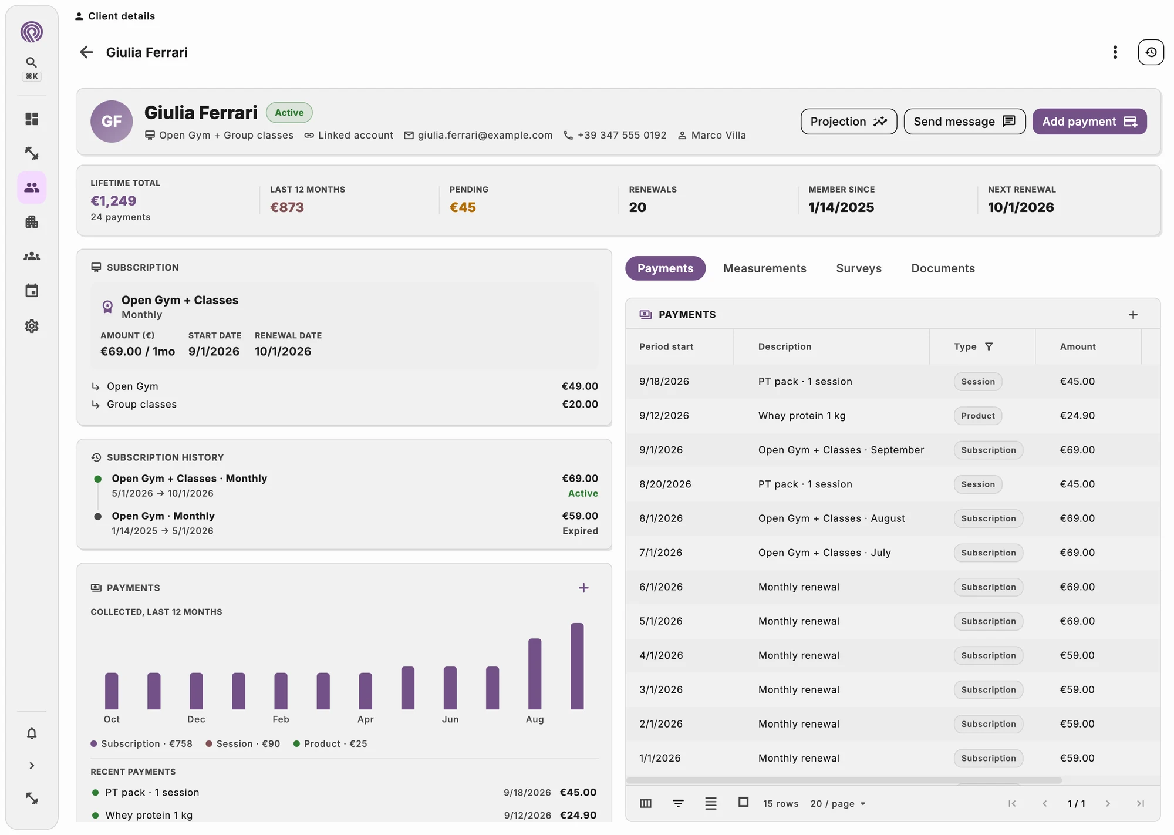The width and height of the screenshot is (1174, 835).
Task: Click the app logo in the sidebar
Action: 32,32
